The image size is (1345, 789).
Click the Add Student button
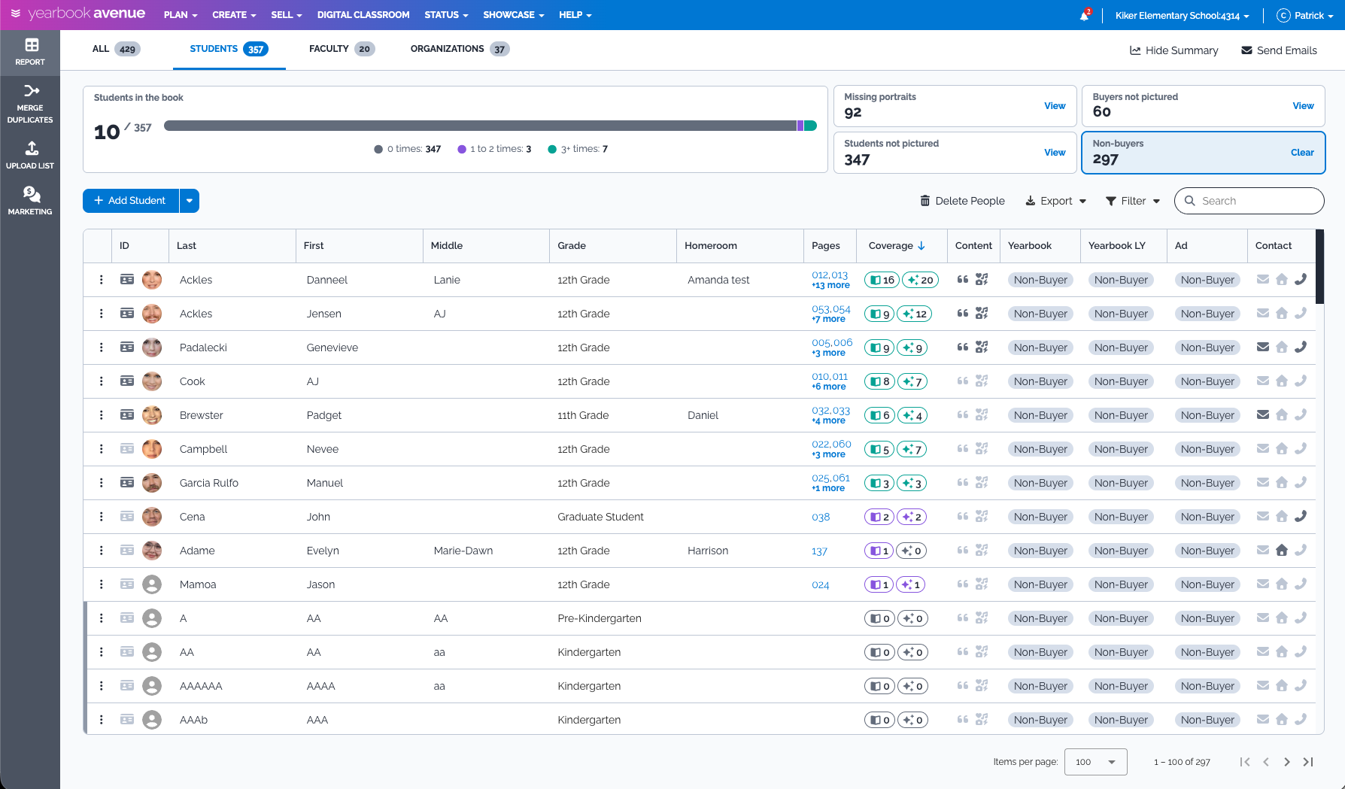point(131,201)
